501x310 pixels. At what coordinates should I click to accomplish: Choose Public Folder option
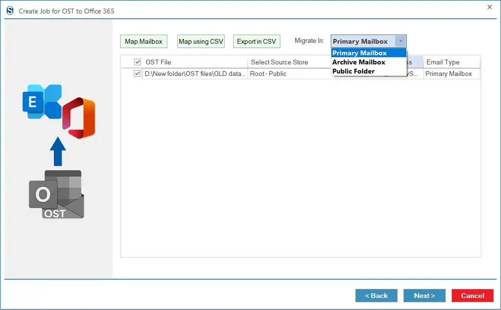(369, 71)
